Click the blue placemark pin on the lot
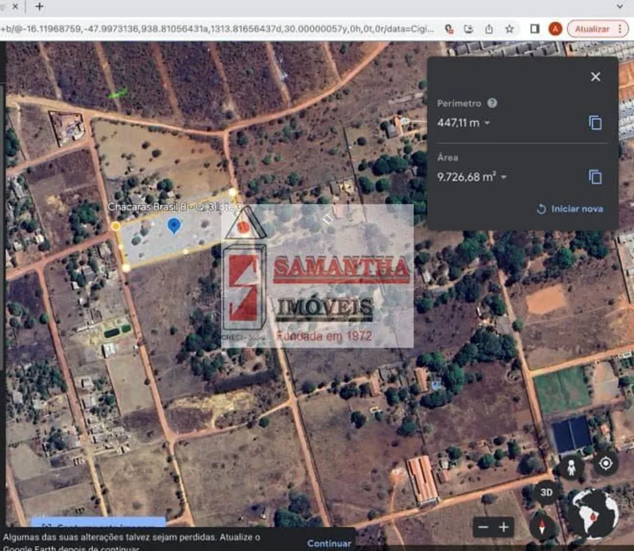Image resolution: width=634 pixels, height=551 pixels. pos(174,225)
